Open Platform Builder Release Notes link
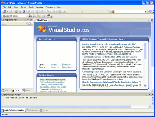This screenshot has width=155, height=117. pyautogui.click(x=52, y=82)
